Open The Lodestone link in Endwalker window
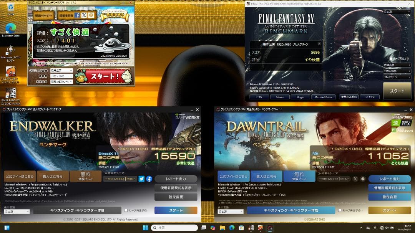Viewport: 415px width, 233px height. click(120, 179)
